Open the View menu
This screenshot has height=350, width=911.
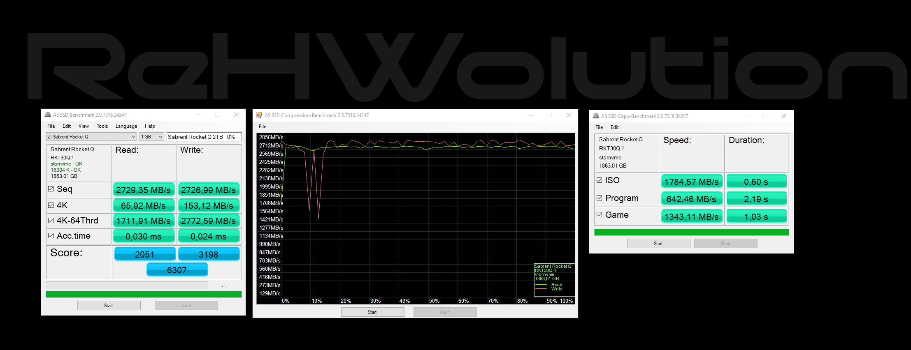(84, 126)
